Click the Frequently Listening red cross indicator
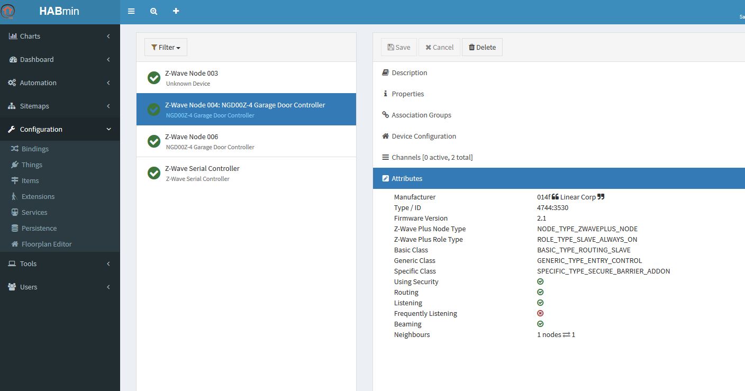Screen dimensions: 745x391 540,313
